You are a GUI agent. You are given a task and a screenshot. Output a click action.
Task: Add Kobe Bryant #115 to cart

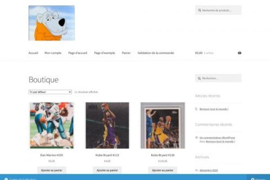[x=107, y=170]
